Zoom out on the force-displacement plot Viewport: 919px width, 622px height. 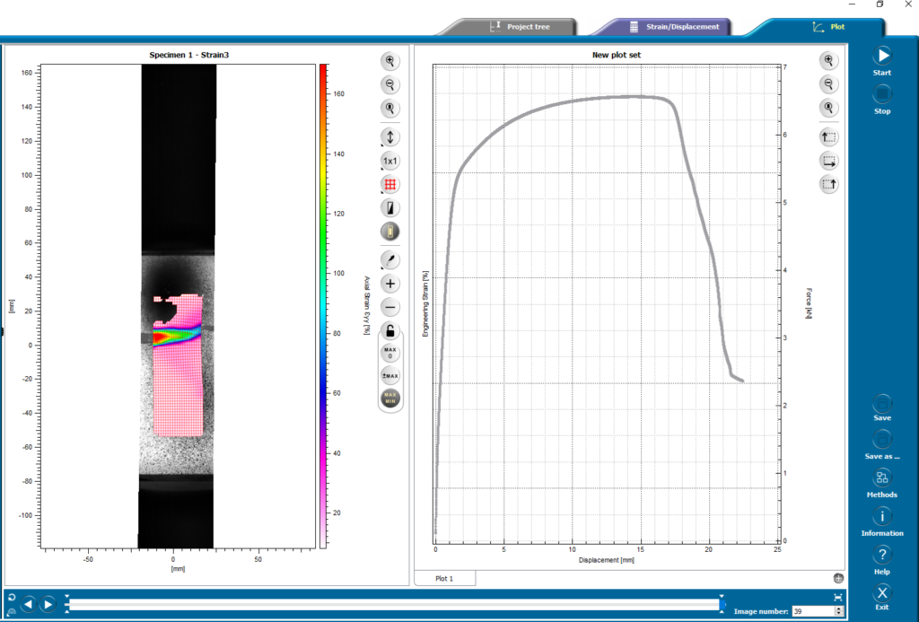pos(827,84)
